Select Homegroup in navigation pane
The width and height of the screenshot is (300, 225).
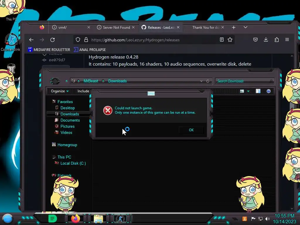click(x=67, y=145)
